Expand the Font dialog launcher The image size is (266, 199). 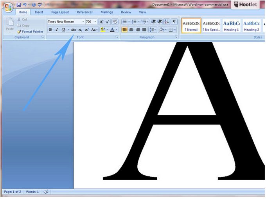point(117,37)
